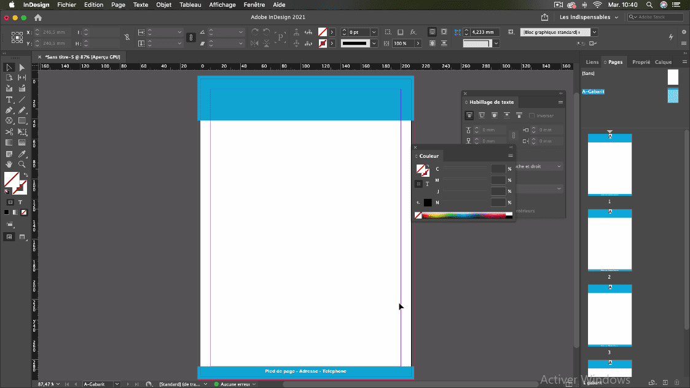Switch to the Calque tab
690x388 pixels.
663,62
